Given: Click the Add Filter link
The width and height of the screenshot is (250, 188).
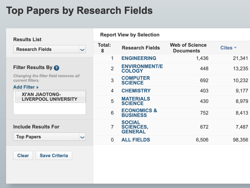Looking at the screenshot, I should 26,87.
